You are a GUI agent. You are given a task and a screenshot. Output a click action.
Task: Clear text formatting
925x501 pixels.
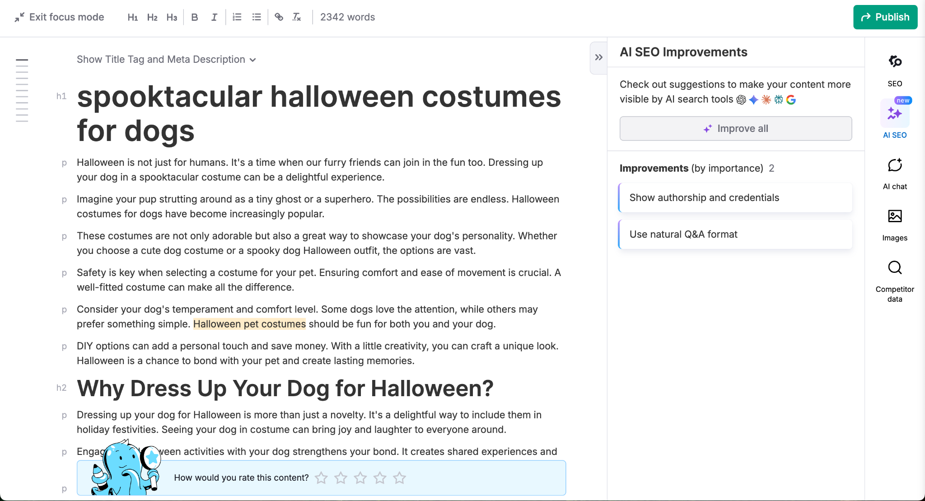297,17
